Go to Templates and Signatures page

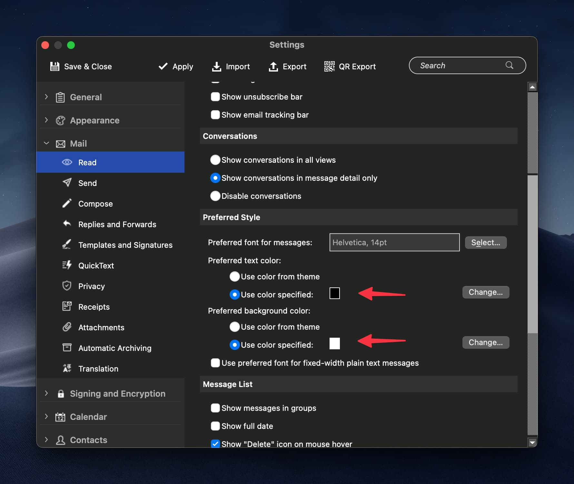tap(125, 245)
